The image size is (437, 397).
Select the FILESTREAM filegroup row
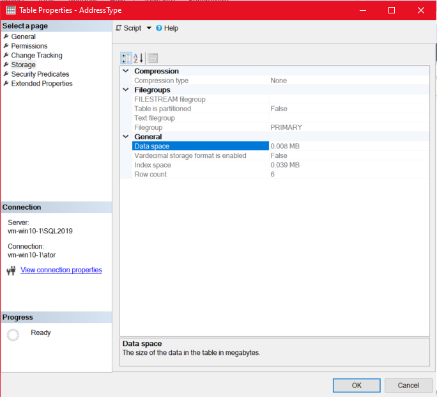tap(280, 99)
